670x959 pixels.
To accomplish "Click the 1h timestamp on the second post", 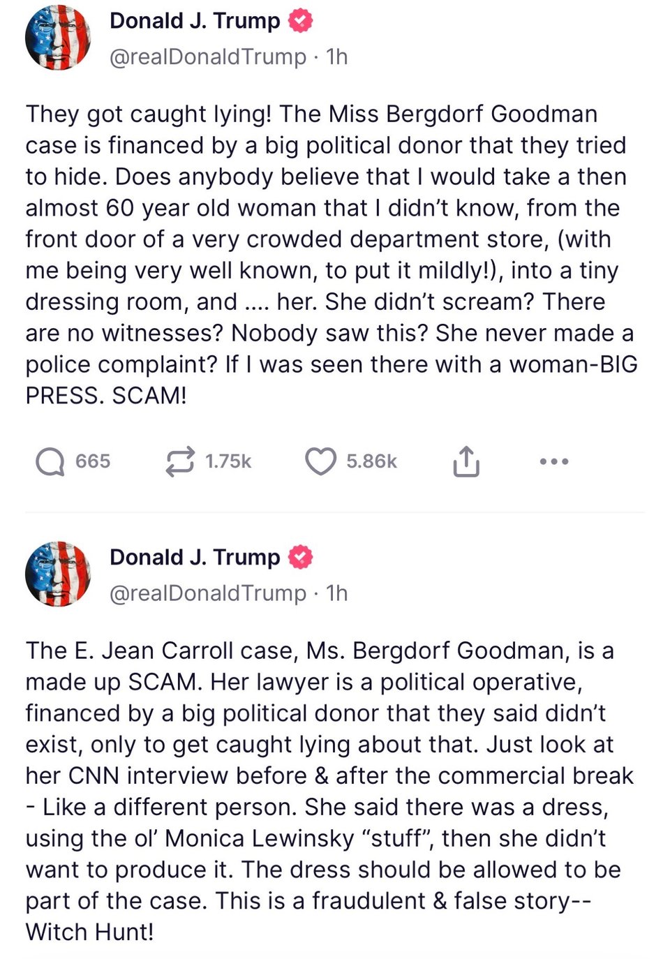I will point(337,593).
